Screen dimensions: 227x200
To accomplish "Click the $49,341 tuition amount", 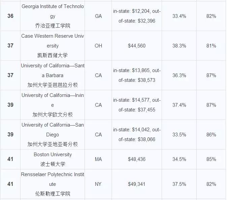I will click(137, 184).
